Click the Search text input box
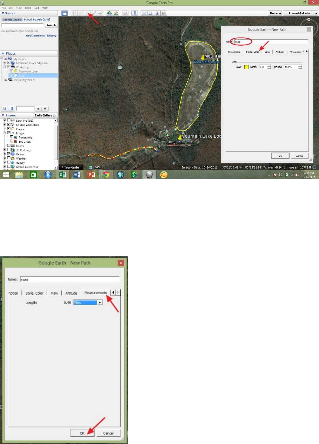The image size is (319, 444). coord(23,25)
